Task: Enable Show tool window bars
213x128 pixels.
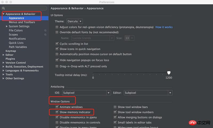Action: pos(115,107)
